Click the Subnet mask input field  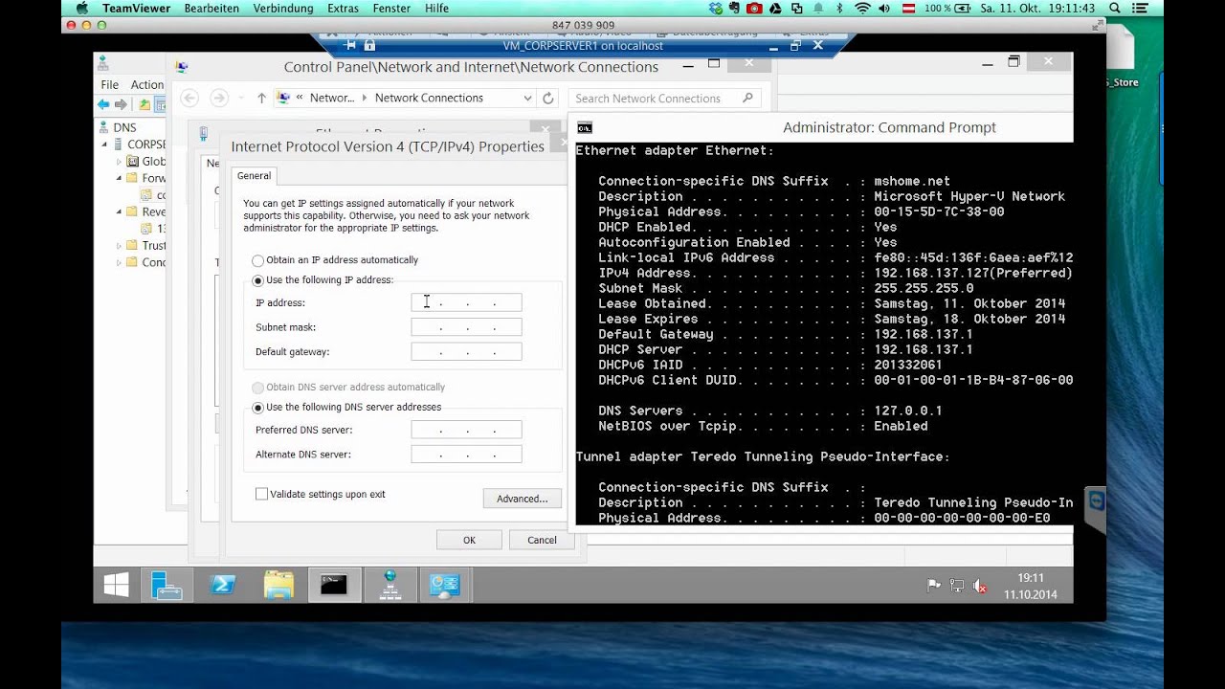466,327
